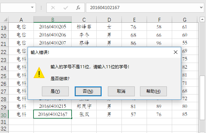Click cell containing 20160410207

[53, 43]
